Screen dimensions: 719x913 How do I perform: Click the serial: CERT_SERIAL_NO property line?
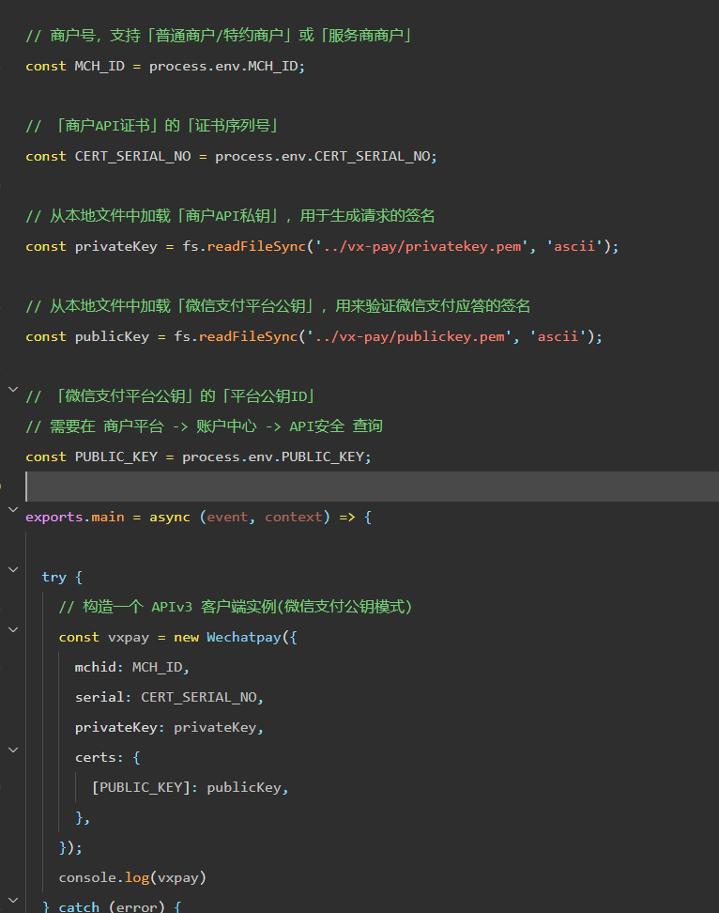pos(169,698)
